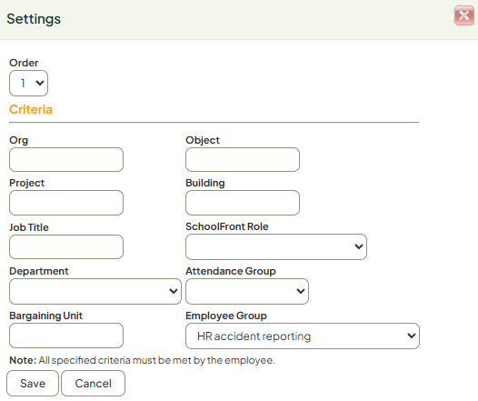Expand the Attendance Group dropdown
This screenshot has width=478, height=401.
click(247, 291)
